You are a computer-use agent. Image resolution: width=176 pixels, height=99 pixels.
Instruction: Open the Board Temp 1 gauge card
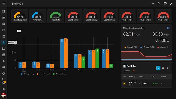point(74,16)
